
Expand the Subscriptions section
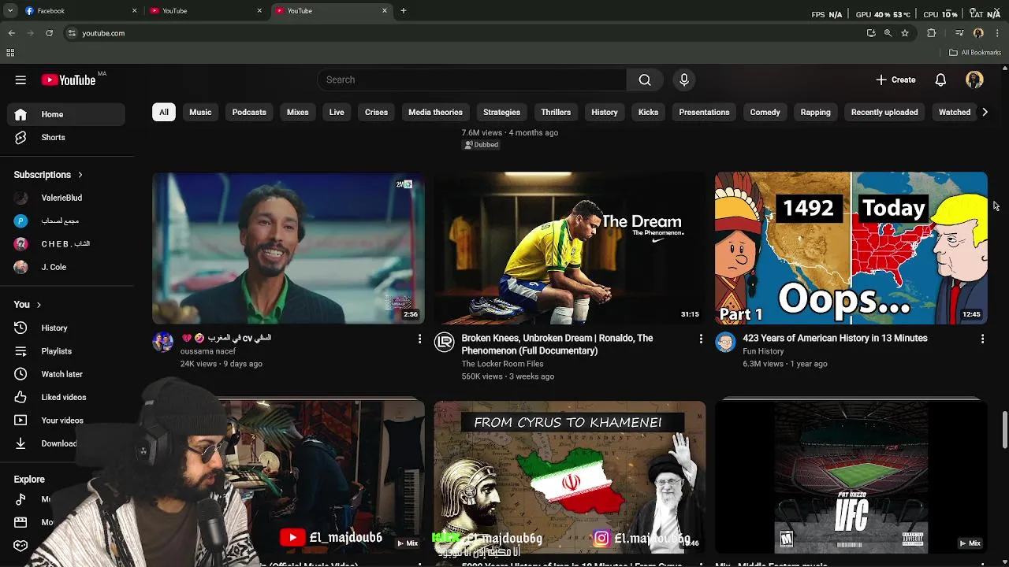[x=48, y=175]
